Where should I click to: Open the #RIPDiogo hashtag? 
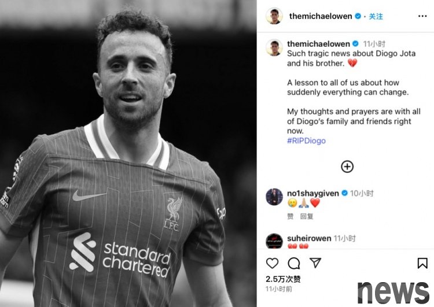(306, 140)
